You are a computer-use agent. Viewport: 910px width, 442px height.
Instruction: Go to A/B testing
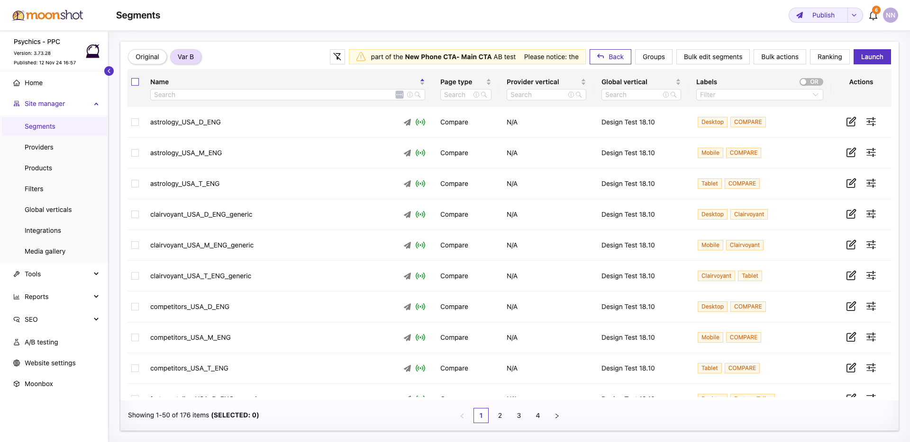[x=41, y=342]
